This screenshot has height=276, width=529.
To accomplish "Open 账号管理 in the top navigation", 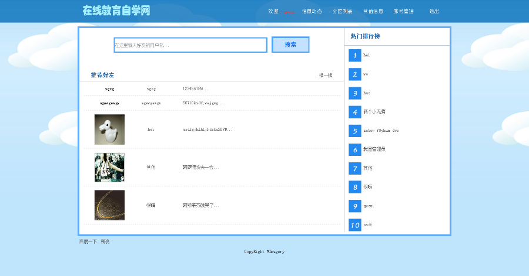I will coord(403,12).
